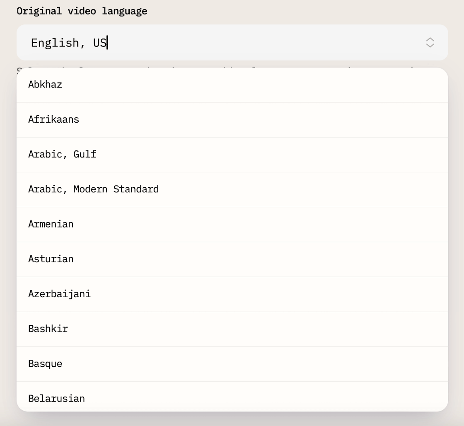
Task: Pick the Arabic, Gulf option
Action: pos(62,154)
